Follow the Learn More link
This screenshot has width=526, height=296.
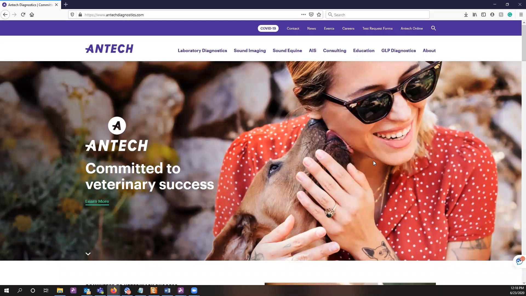tap(97, 201)
